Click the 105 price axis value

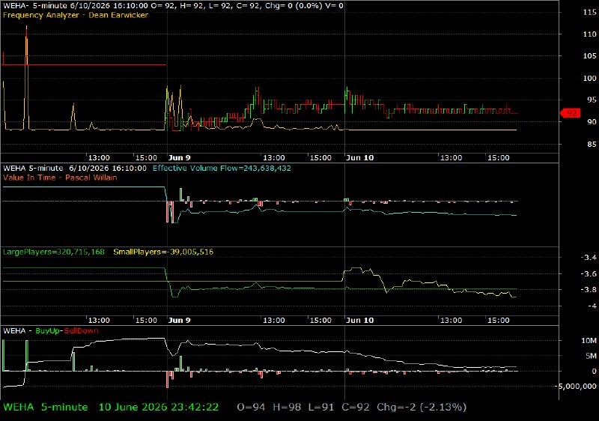589,55
